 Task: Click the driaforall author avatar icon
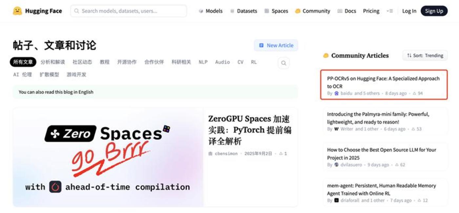coord(336,201)
